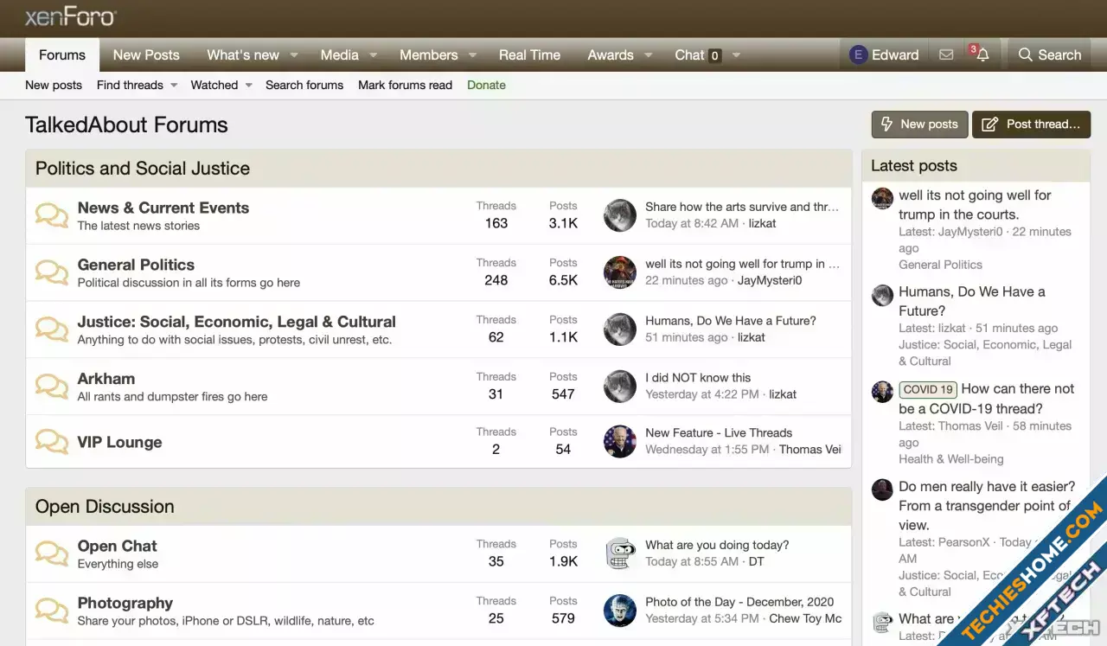Click avatar beside 'Humans, Do We Have a Future?' sidebar post

click(882, 295)
